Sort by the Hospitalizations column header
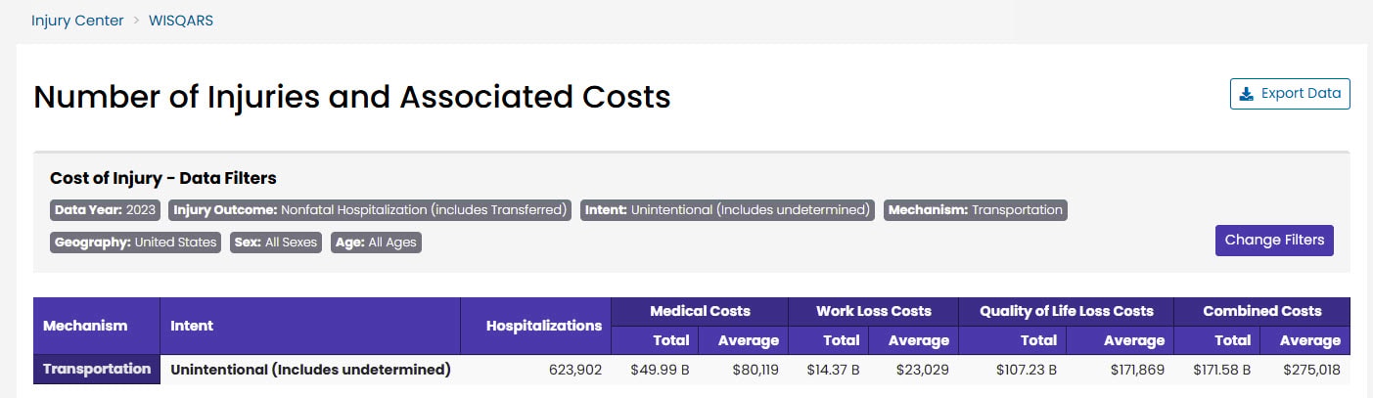 [x=543, y=326]
